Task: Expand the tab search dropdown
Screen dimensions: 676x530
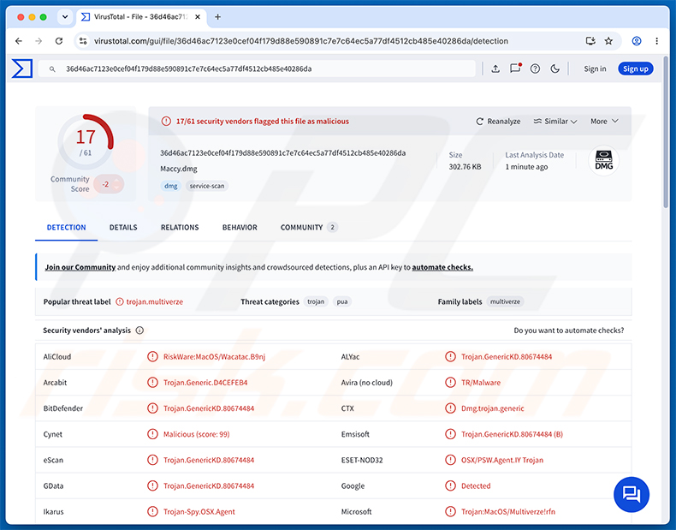Action: coord(65,17)
